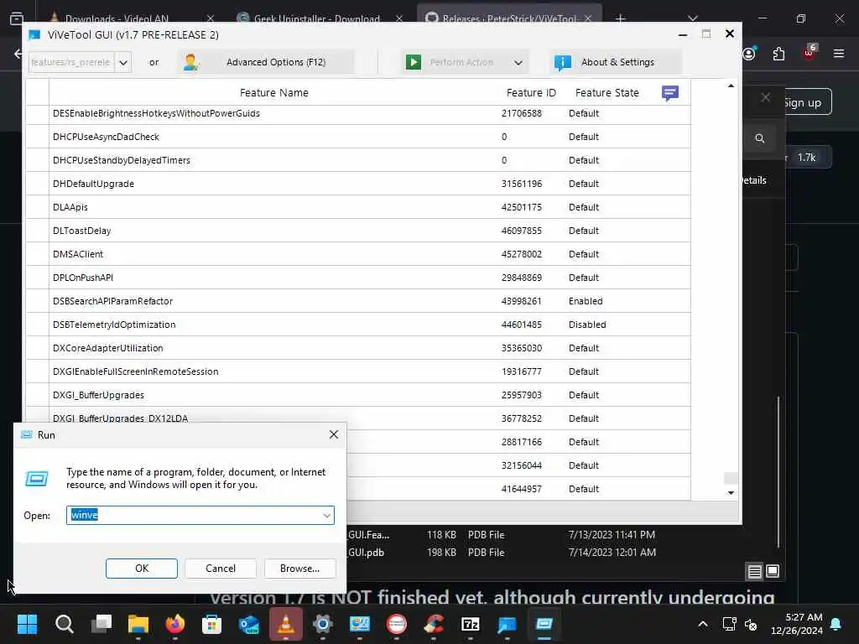The height and width of the screenshot is (644, 859).
Task: Open the About & Settings button
Action: [x=616, y=62]
